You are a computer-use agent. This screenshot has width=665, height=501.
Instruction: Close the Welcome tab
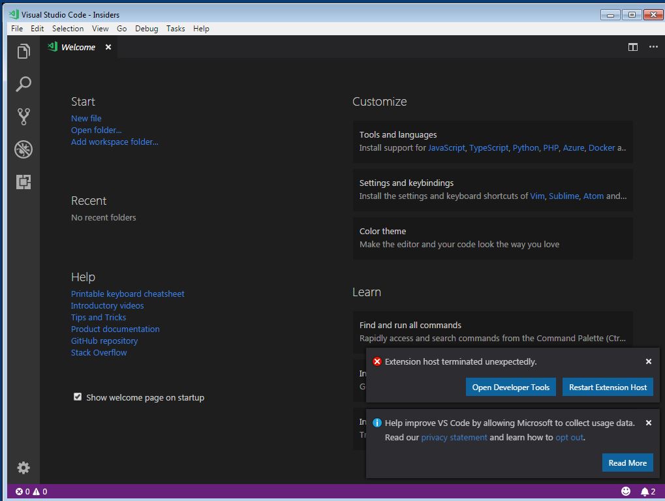coord(108,47)
